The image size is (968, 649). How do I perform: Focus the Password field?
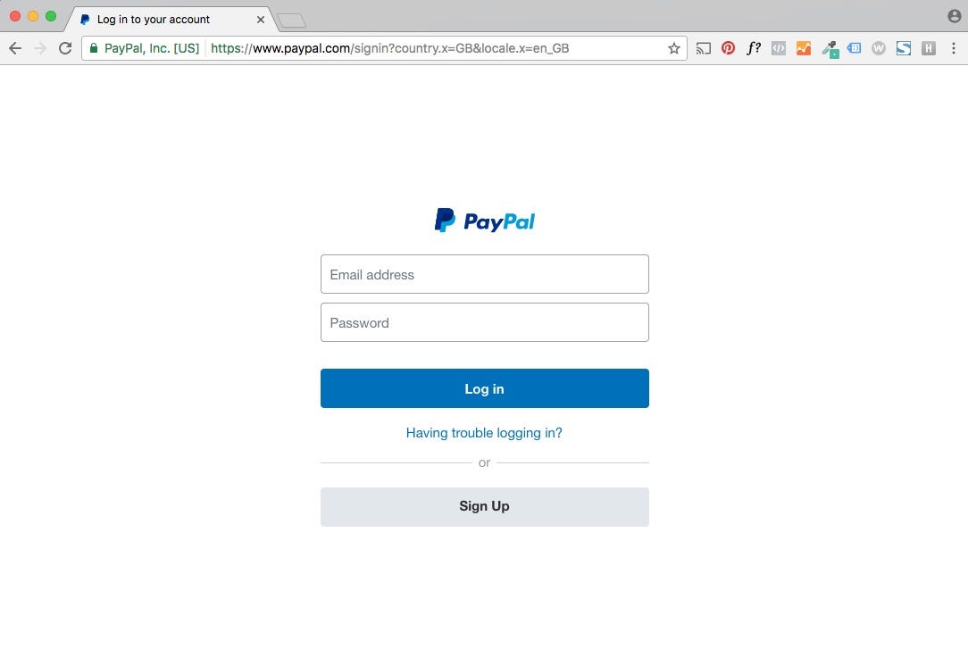485,322
